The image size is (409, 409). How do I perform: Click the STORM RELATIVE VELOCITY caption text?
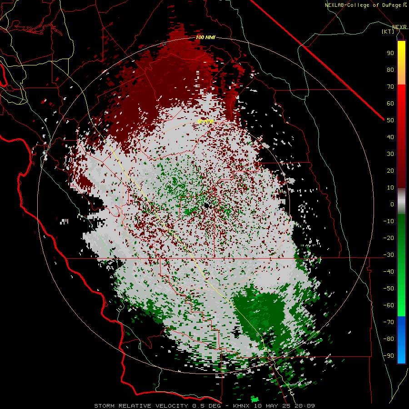tap(141, 406)
